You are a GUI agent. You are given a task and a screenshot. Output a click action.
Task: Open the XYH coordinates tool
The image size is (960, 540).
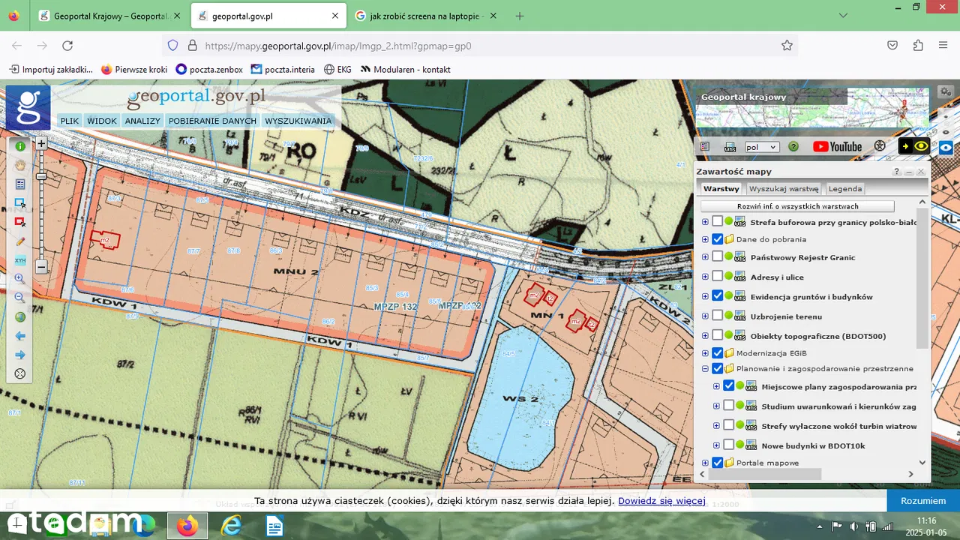(x=20, y=260)
